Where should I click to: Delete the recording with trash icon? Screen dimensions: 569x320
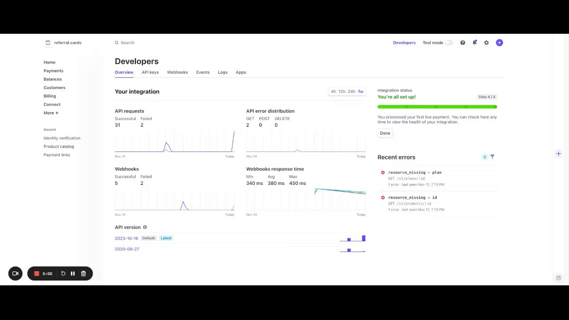tap(84, 274)
